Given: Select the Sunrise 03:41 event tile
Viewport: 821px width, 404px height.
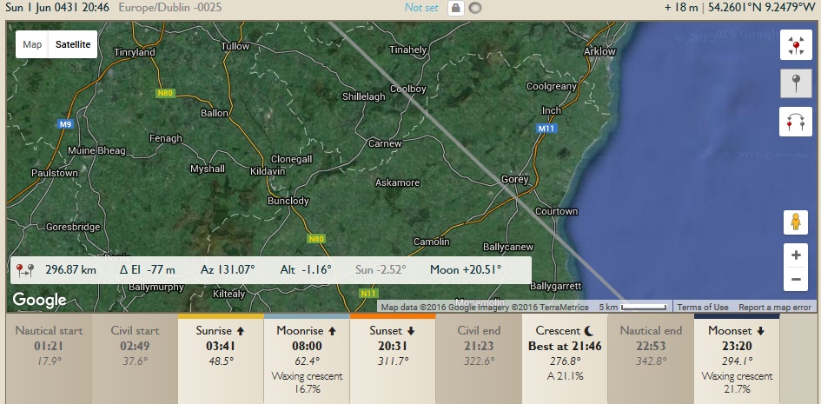Looking at the screenshot, I should click(220, 358).
